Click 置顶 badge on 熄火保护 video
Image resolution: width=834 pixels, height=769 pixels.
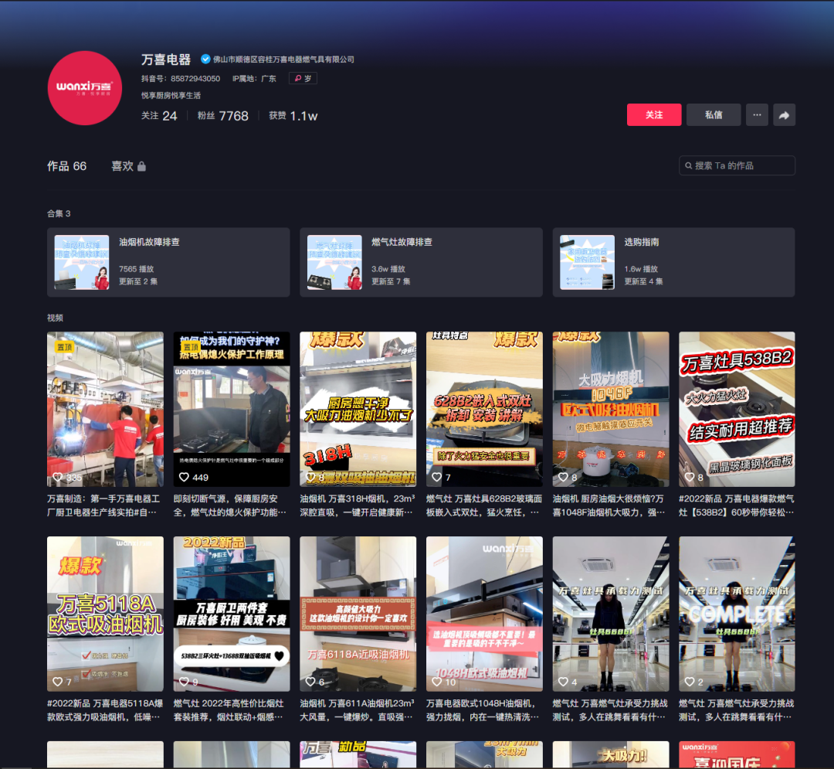click(191, 347)
